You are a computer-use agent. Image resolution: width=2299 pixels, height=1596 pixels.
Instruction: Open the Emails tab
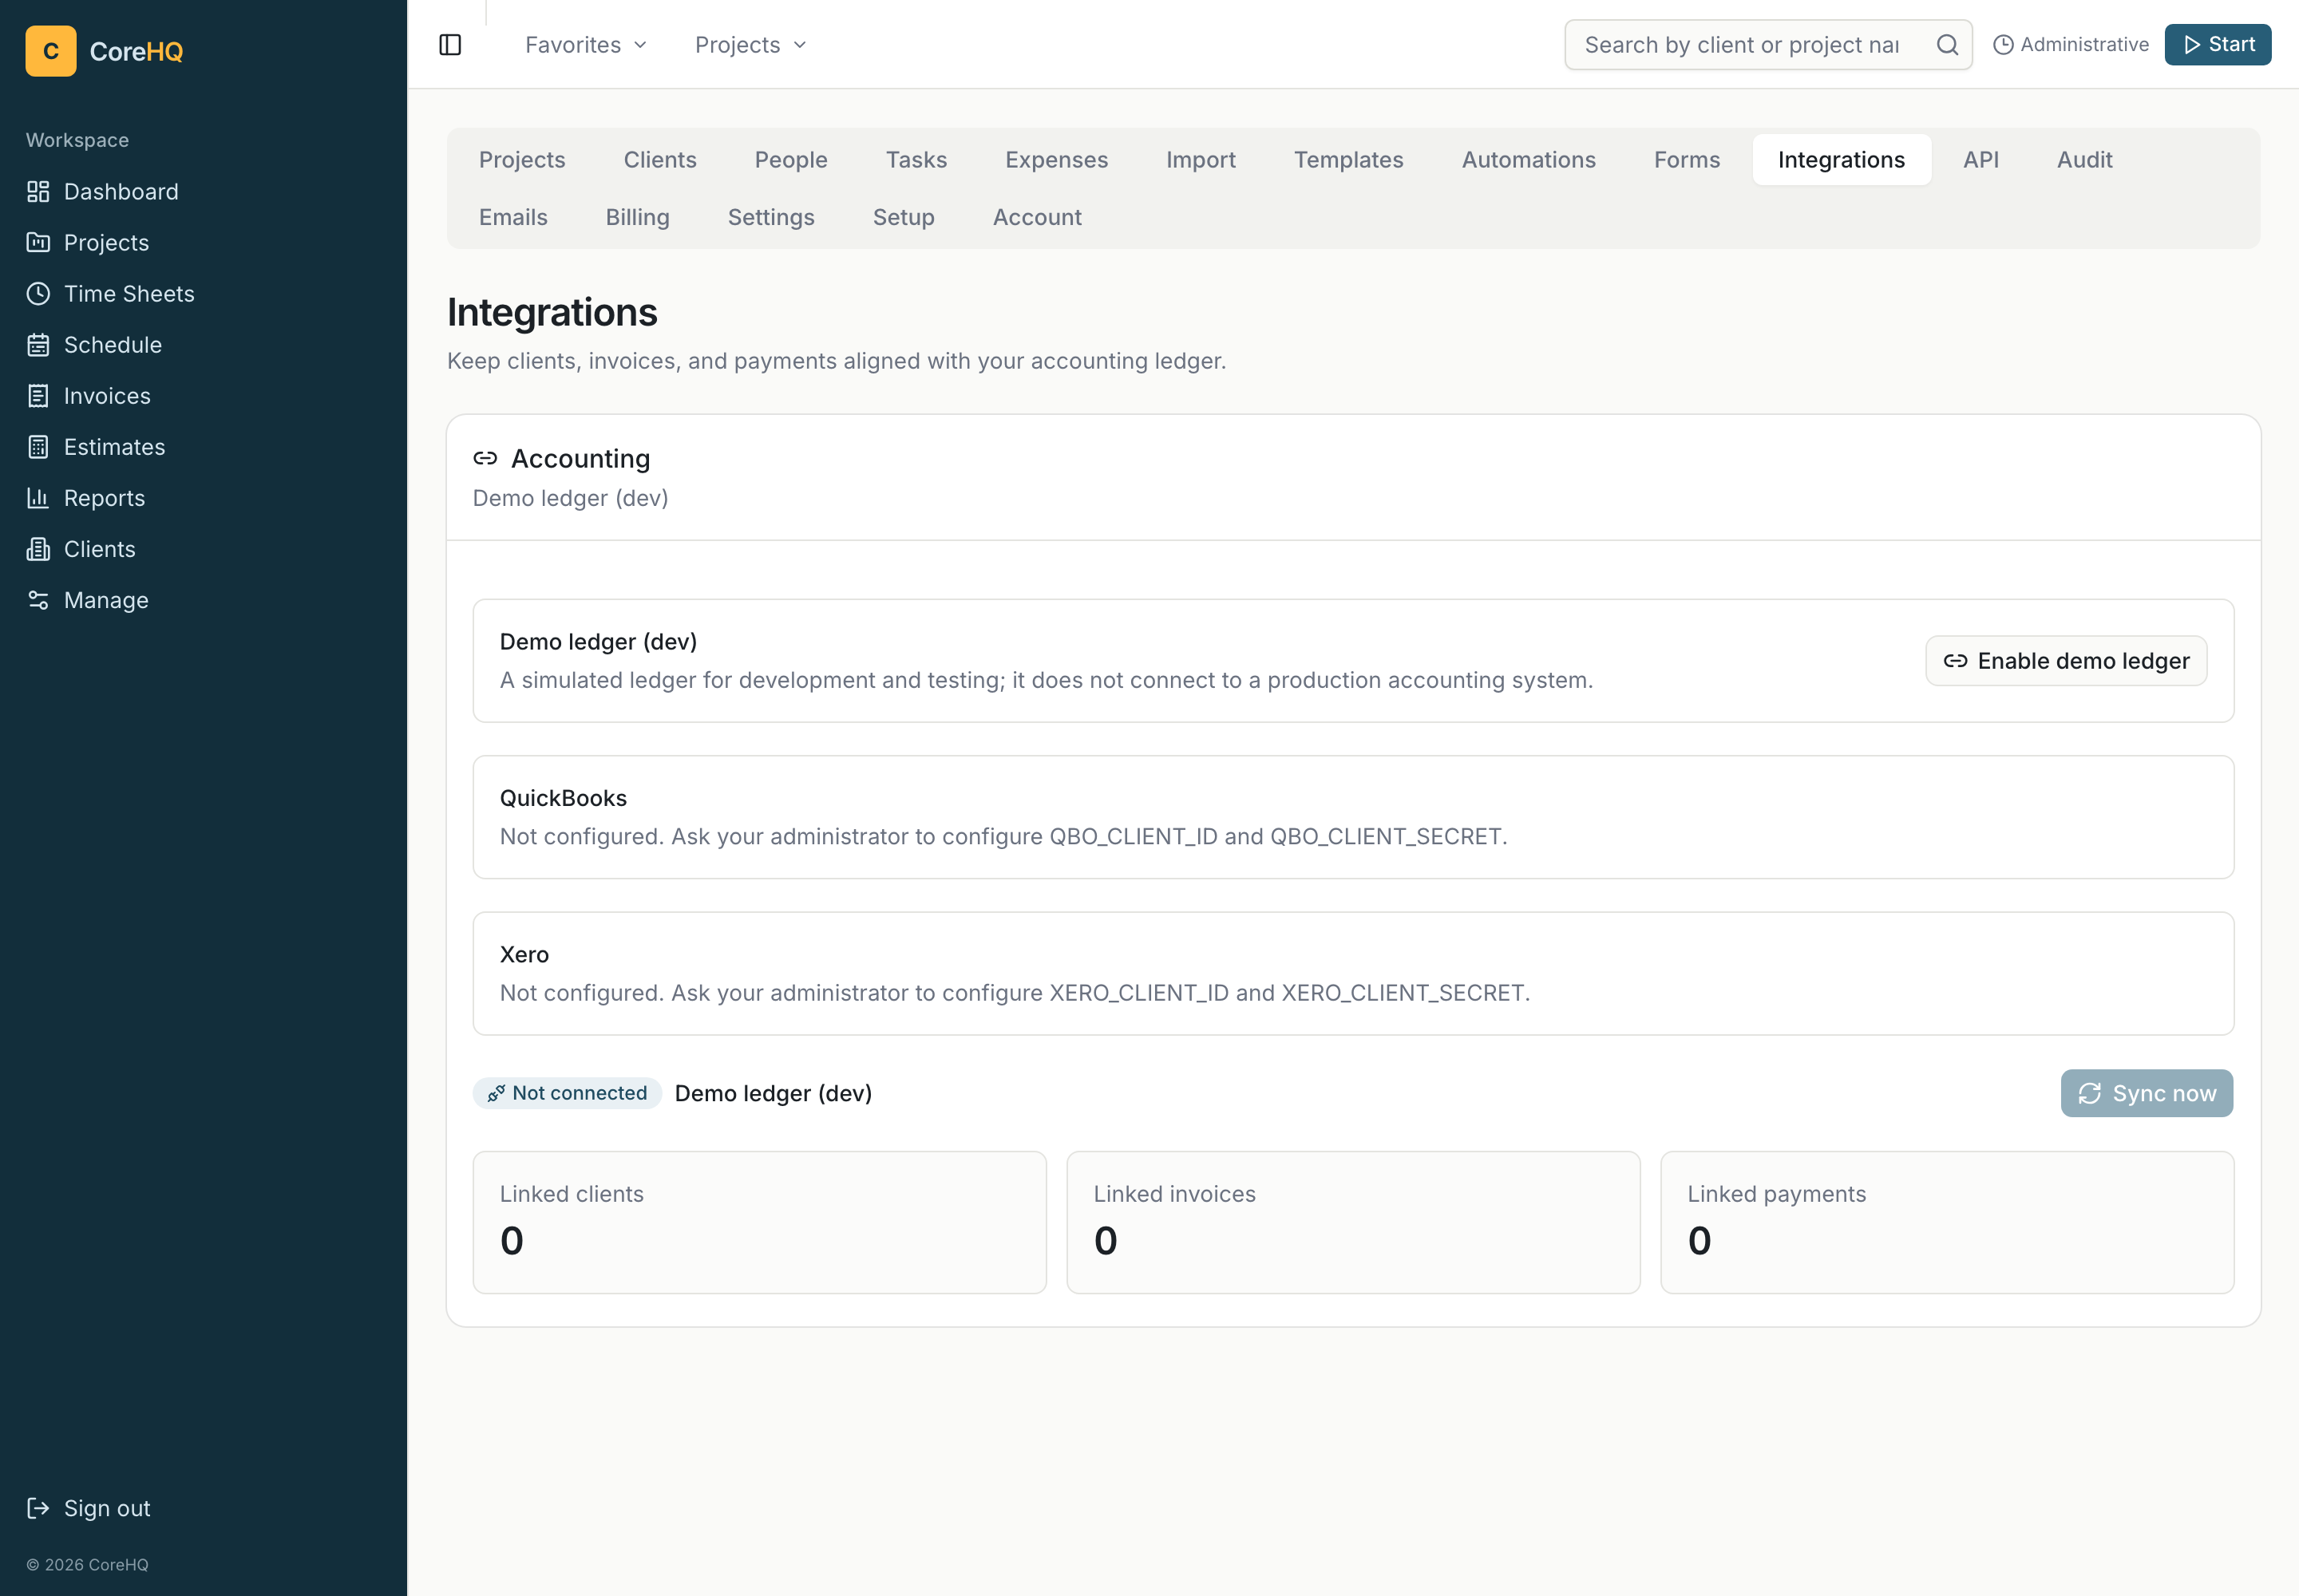tap(513, 217)
